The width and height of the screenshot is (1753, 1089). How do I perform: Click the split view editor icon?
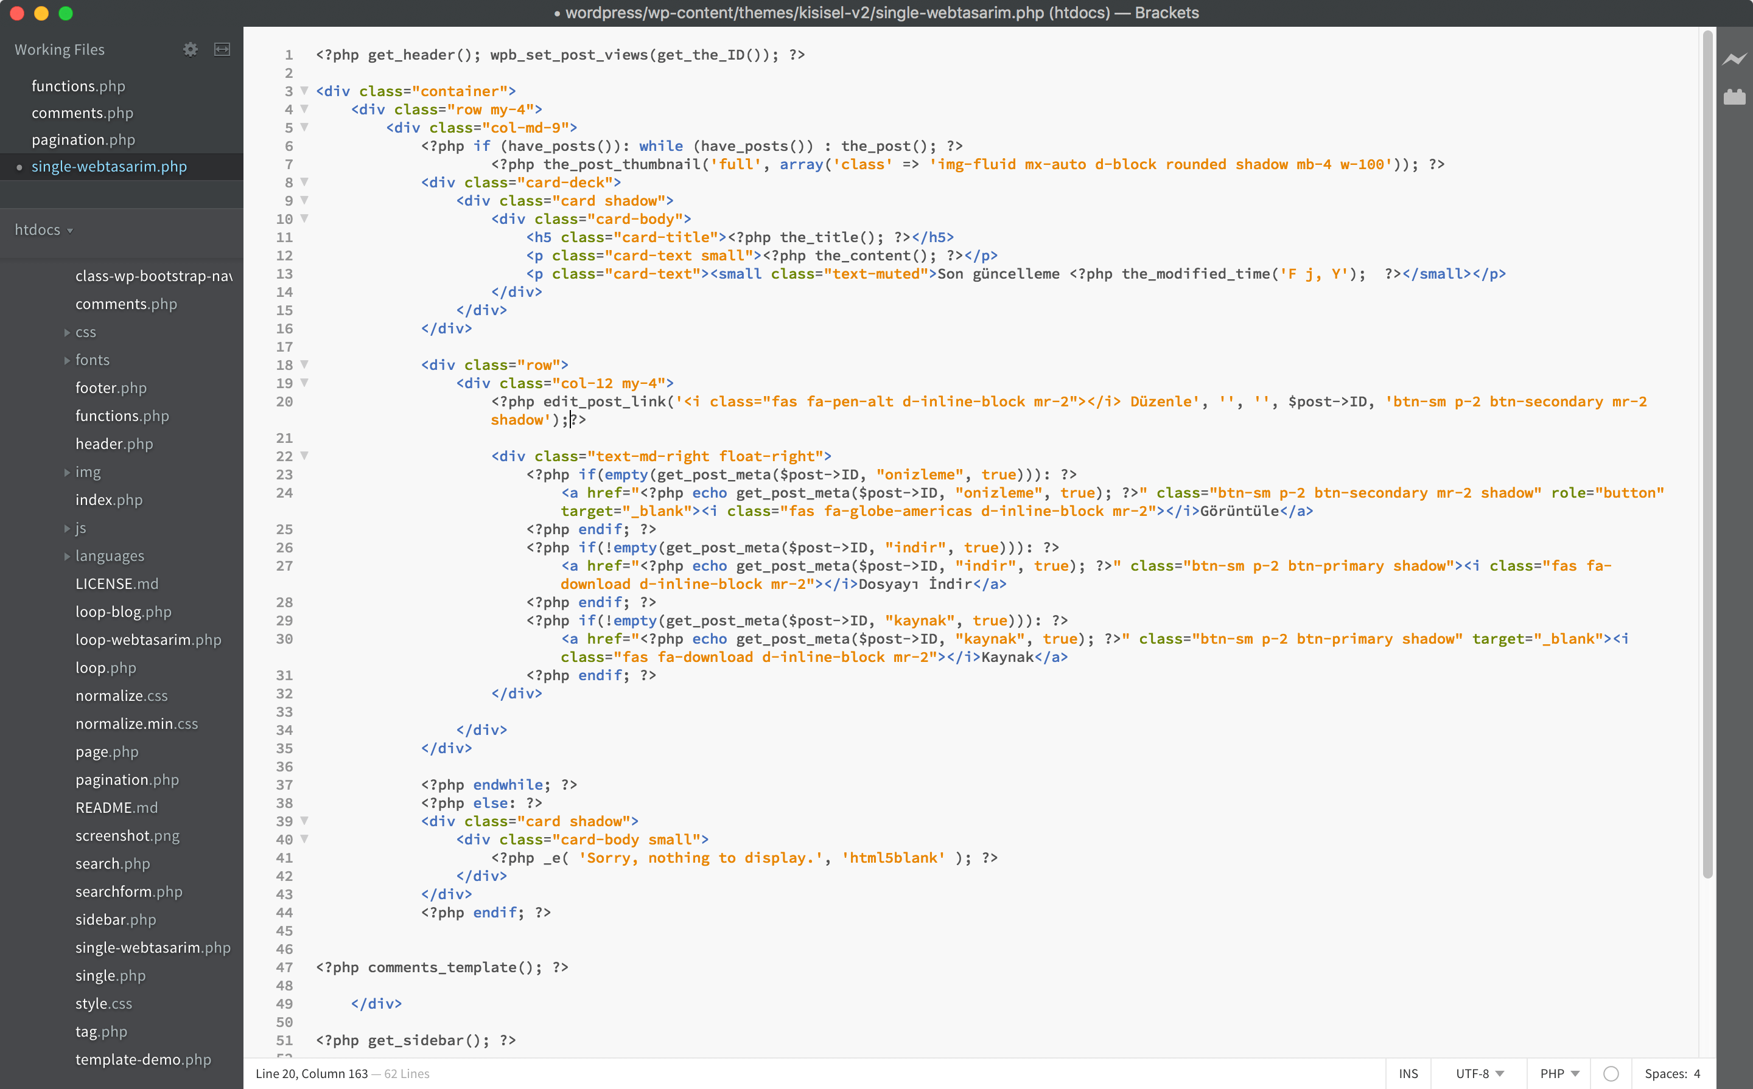tap(222, 50)
